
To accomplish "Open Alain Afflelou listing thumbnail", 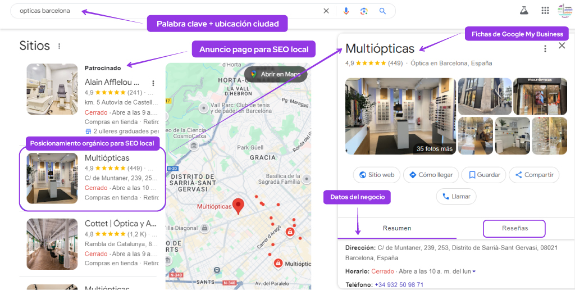I will tap(52, 89).
